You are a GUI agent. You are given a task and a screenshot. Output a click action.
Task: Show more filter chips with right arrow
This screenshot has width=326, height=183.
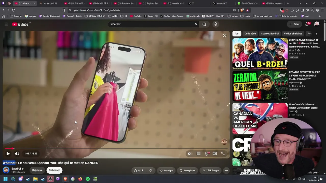point(317,34)
